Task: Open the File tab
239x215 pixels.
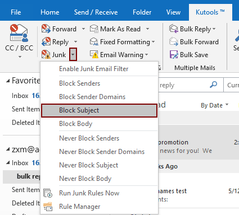Action: pyautogui.click(x=16, y=12)
